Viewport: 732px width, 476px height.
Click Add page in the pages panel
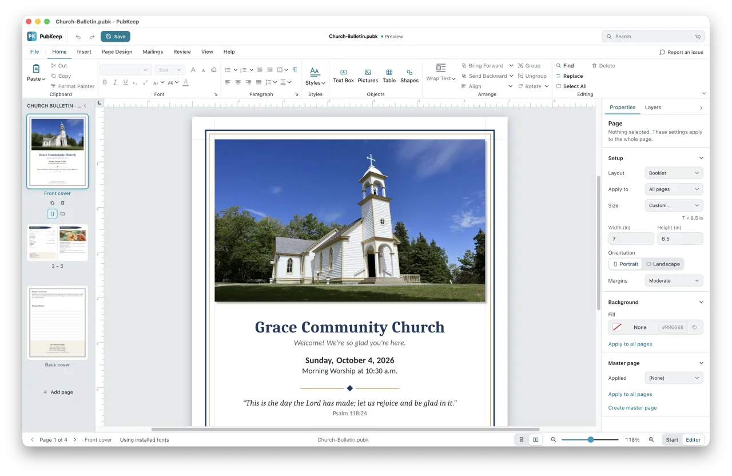(58, 392)
